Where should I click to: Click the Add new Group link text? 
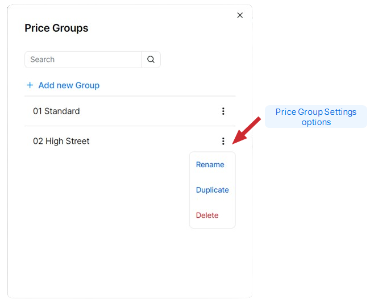coord(69,85)
